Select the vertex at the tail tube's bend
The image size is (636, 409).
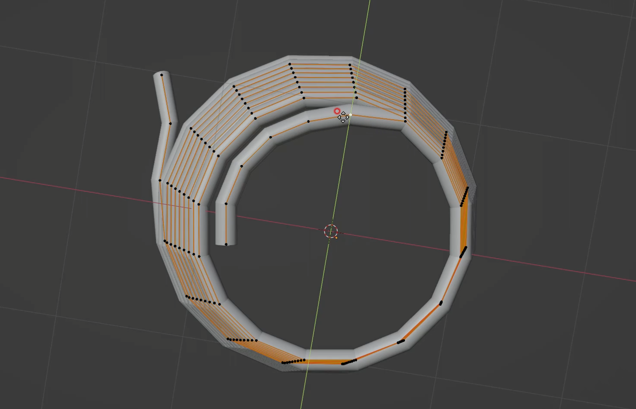170,124
